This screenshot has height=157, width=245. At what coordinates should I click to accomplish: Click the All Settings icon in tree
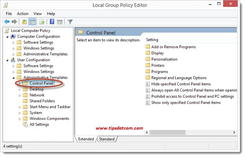pos(25,124)
